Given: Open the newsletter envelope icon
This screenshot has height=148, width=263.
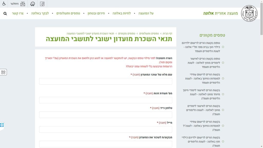Looking at the screenshot, I should point(23,4).
